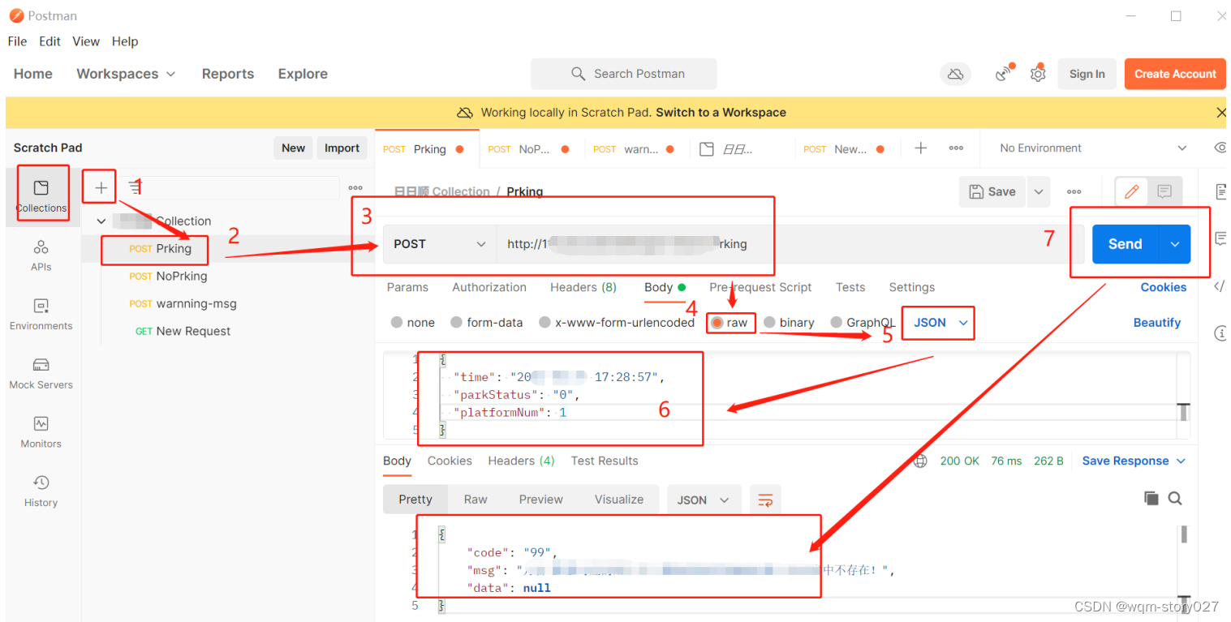Open the Help menu
This screenshot has height=622, width=1231.
[125, 41]
